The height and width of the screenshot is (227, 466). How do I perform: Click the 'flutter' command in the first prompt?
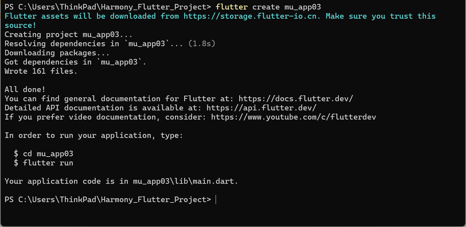(232, 7)
